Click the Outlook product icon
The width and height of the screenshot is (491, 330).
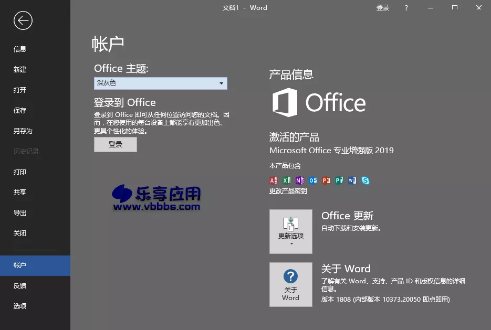(313, 180)
